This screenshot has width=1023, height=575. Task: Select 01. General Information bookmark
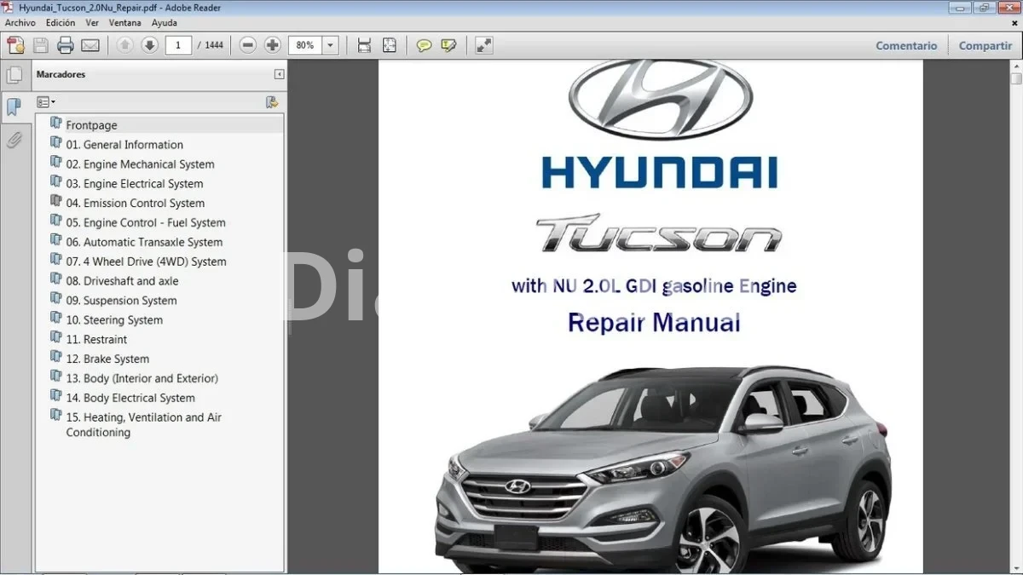[124, 145]
